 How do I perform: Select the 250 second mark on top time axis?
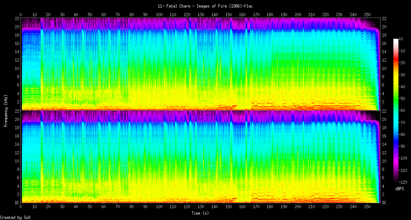[367, 14]
